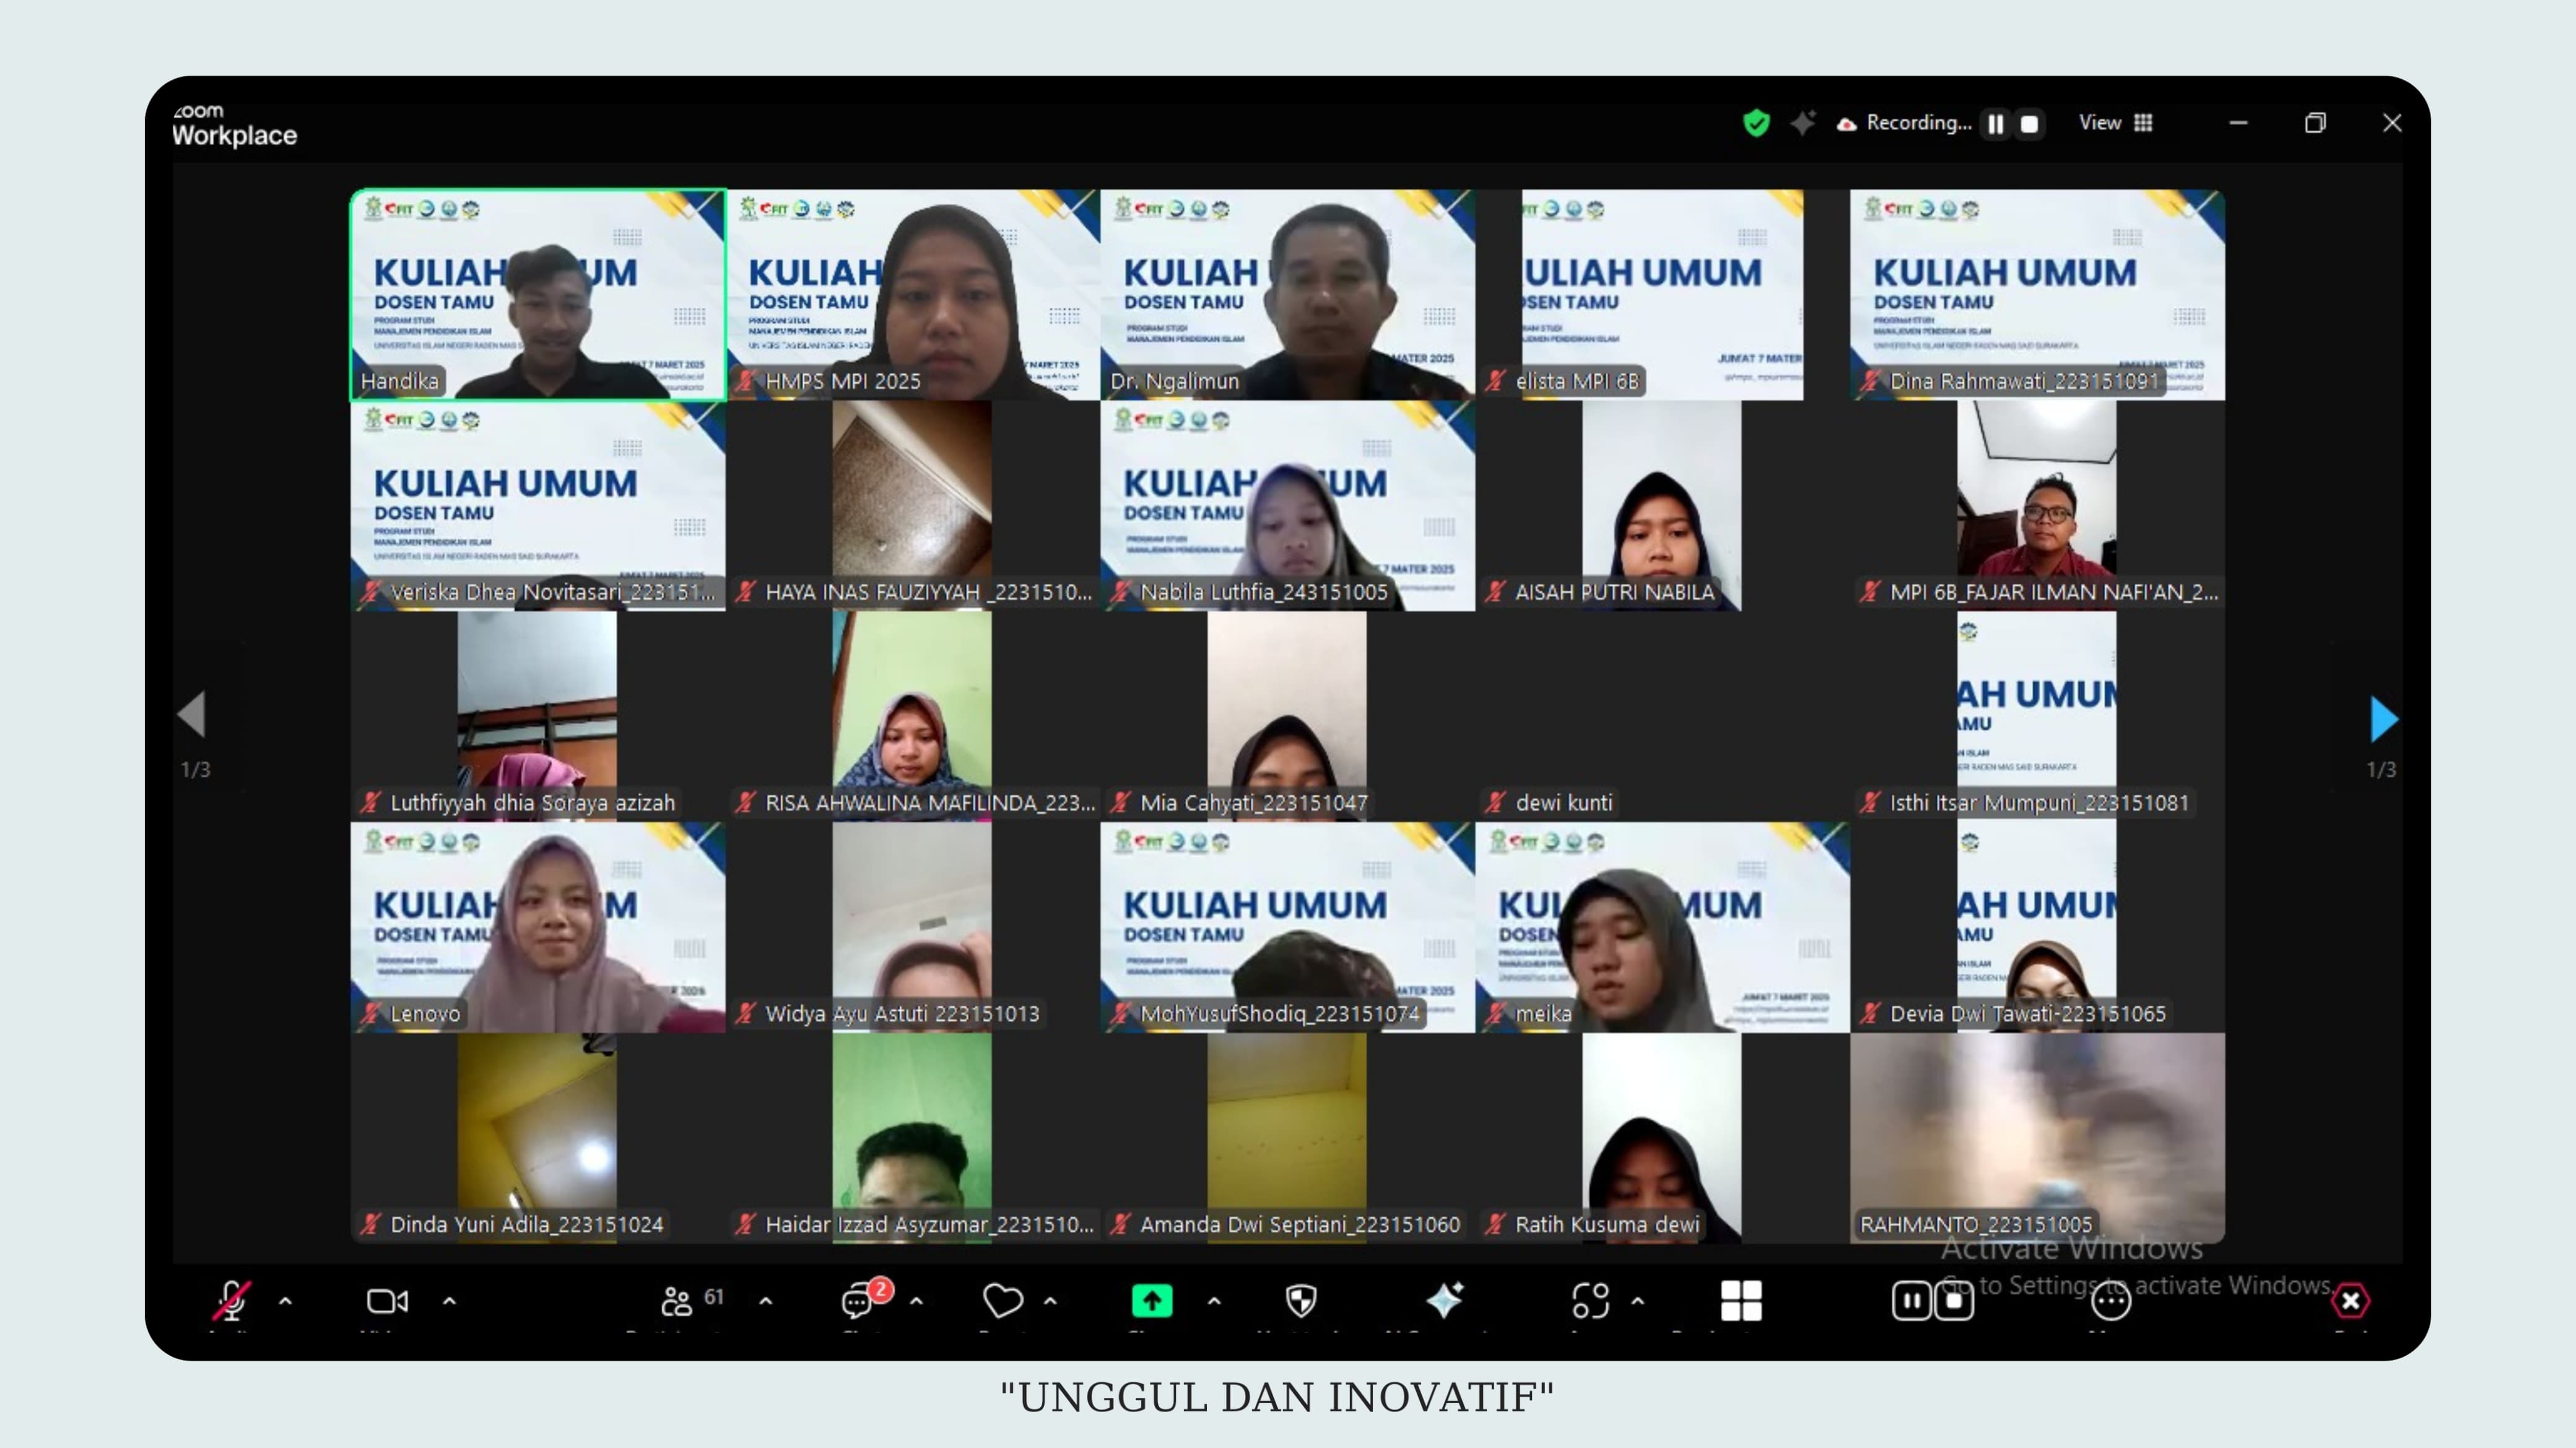Image resolution: width=2576 pixels, height=1448 pixels.
Task: Select HAYA INAS FAUZIYYAH tile
Action: tap(913, 506)
